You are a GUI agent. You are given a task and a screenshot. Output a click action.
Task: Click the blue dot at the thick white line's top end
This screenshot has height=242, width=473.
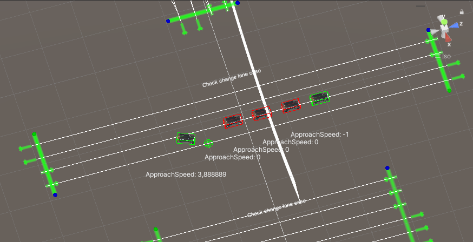point(238,3)
